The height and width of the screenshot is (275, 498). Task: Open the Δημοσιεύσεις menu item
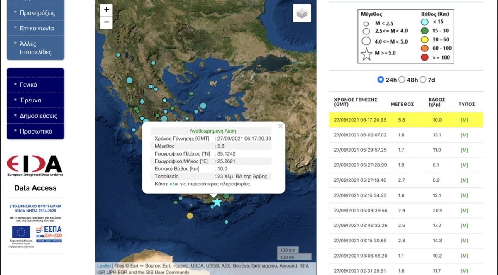click(38, 116)
